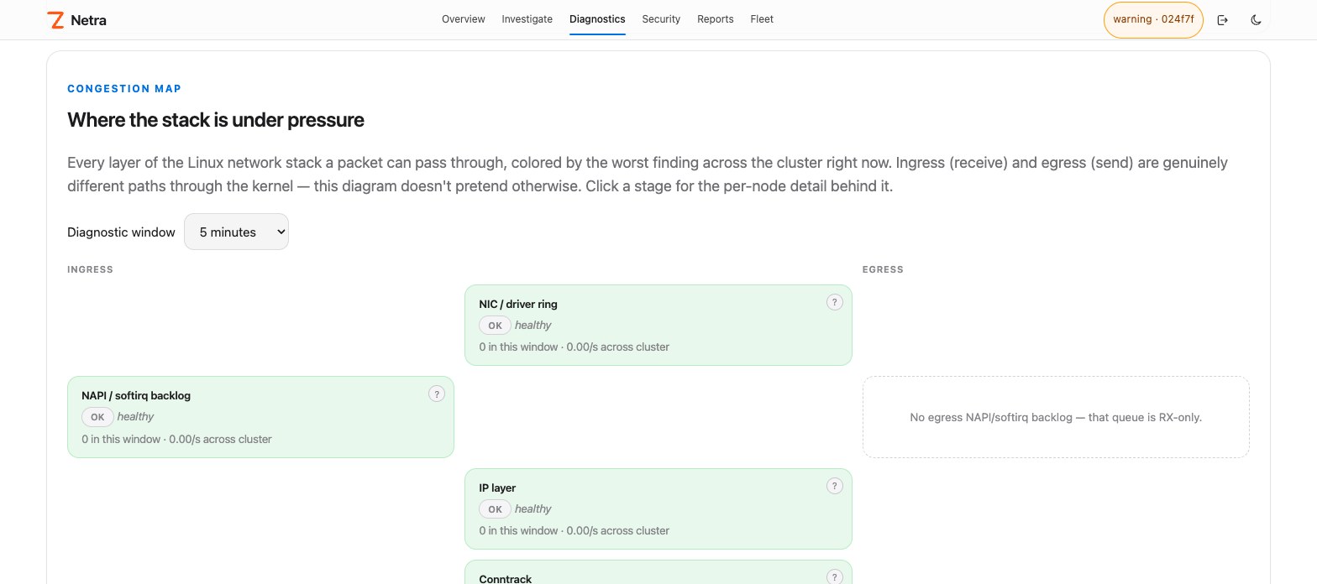Open the Diagnostic window dropdown
This screenshot has width=1317, height=584.
[236, 232]
